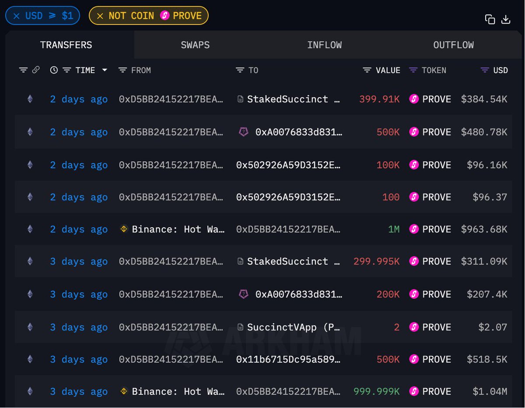Open recipient 0xA0076833d831 on the $480.78K row
Image resolution: width=525 pixels, height=408 pixels.
(298, 132)
